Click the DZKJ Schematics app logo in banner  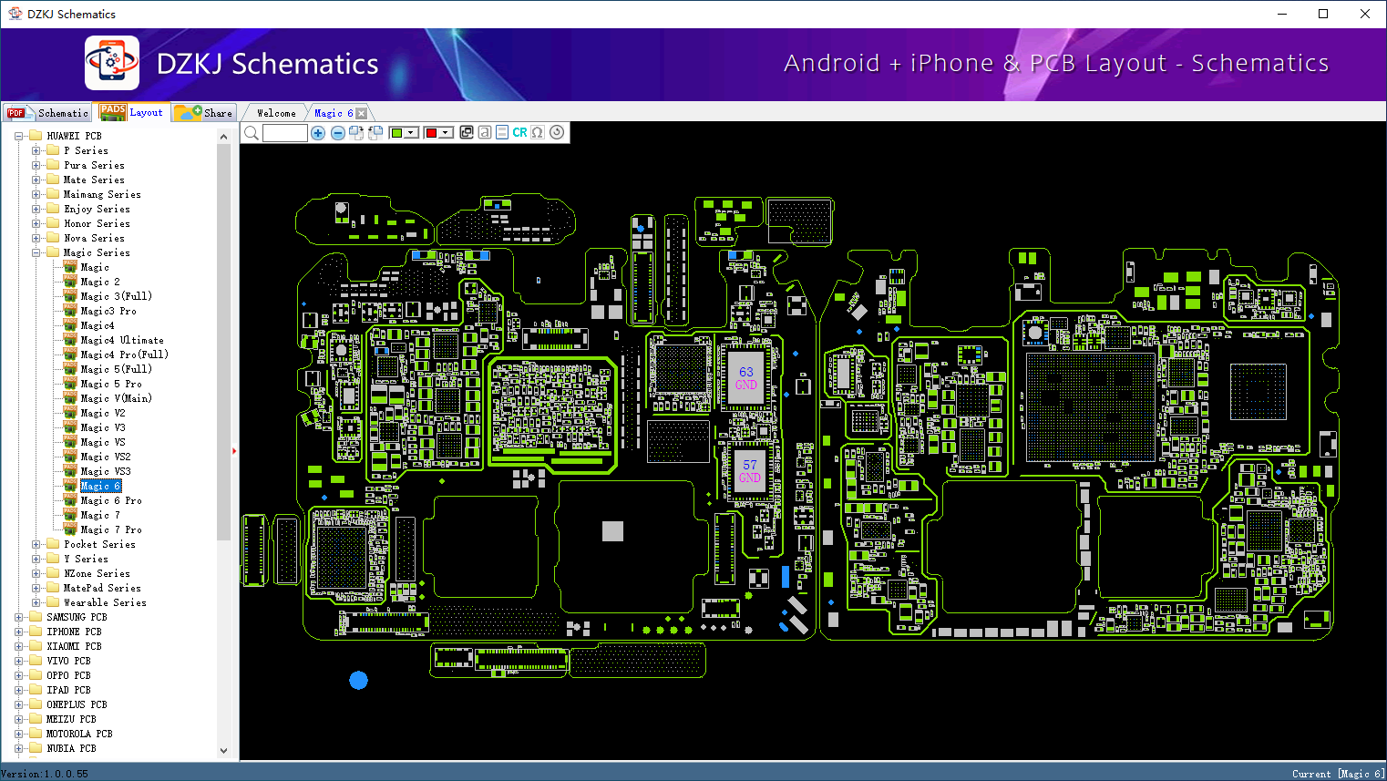pos(112,63)
